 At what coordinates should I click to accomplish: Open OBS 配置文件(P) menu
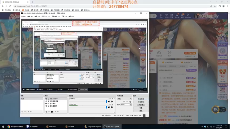pos(46,16)
